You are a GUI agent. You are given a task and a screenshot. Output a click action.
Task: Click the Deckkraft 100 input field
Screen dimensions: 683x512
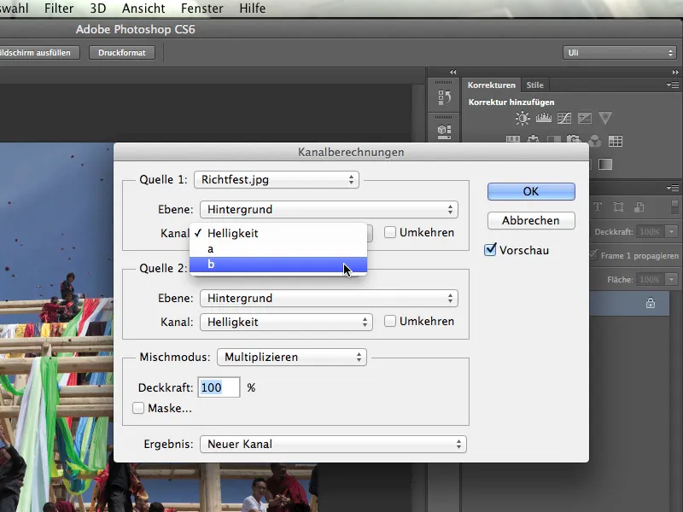point(219,387)
